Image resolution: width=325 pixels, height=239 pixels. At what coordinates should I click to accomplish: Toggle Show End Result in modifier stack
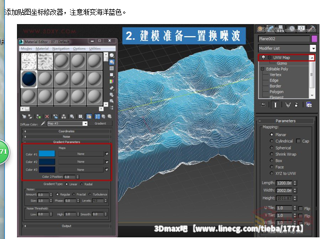[275, 105]
